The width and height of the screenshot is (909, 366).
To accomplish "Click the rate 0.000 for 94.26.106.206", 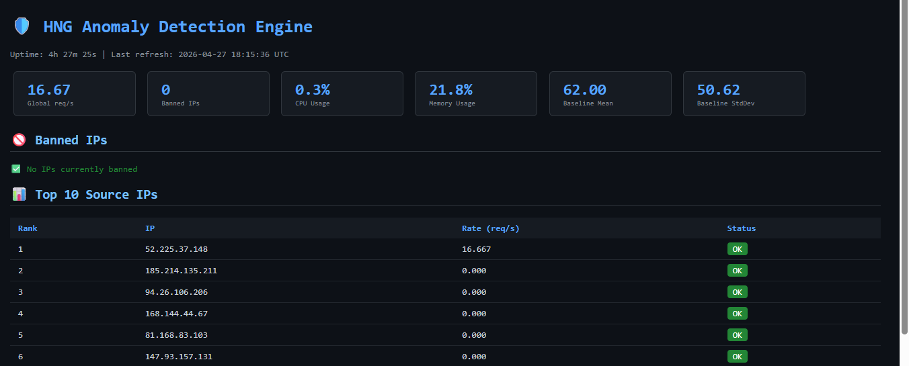I will click(x=474, y=292).
